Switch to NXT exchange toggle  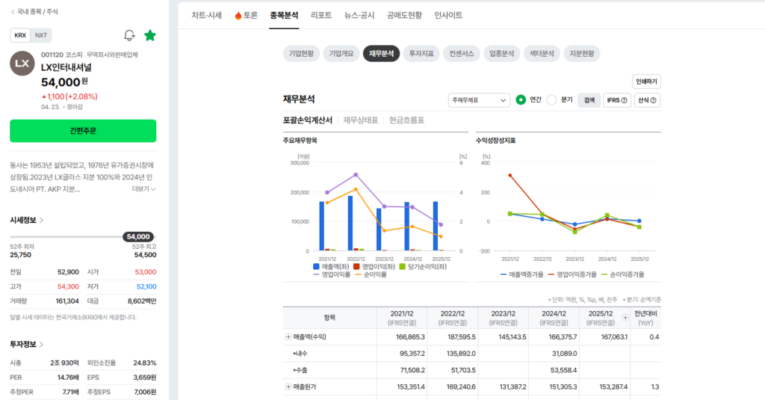click(x=41, y=35)
